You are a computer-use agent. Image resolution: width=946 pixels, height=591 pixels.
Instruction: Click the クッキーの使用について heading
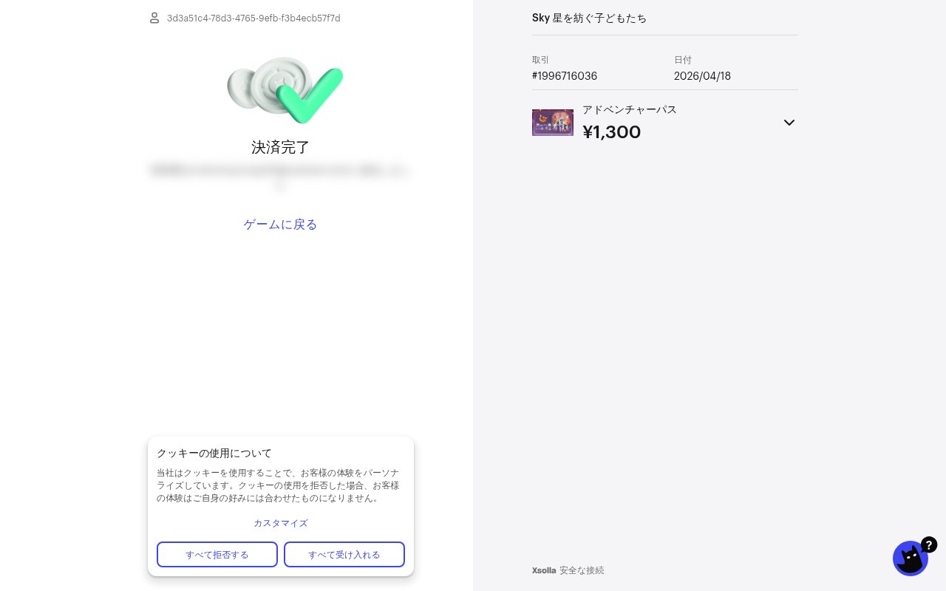214,453
